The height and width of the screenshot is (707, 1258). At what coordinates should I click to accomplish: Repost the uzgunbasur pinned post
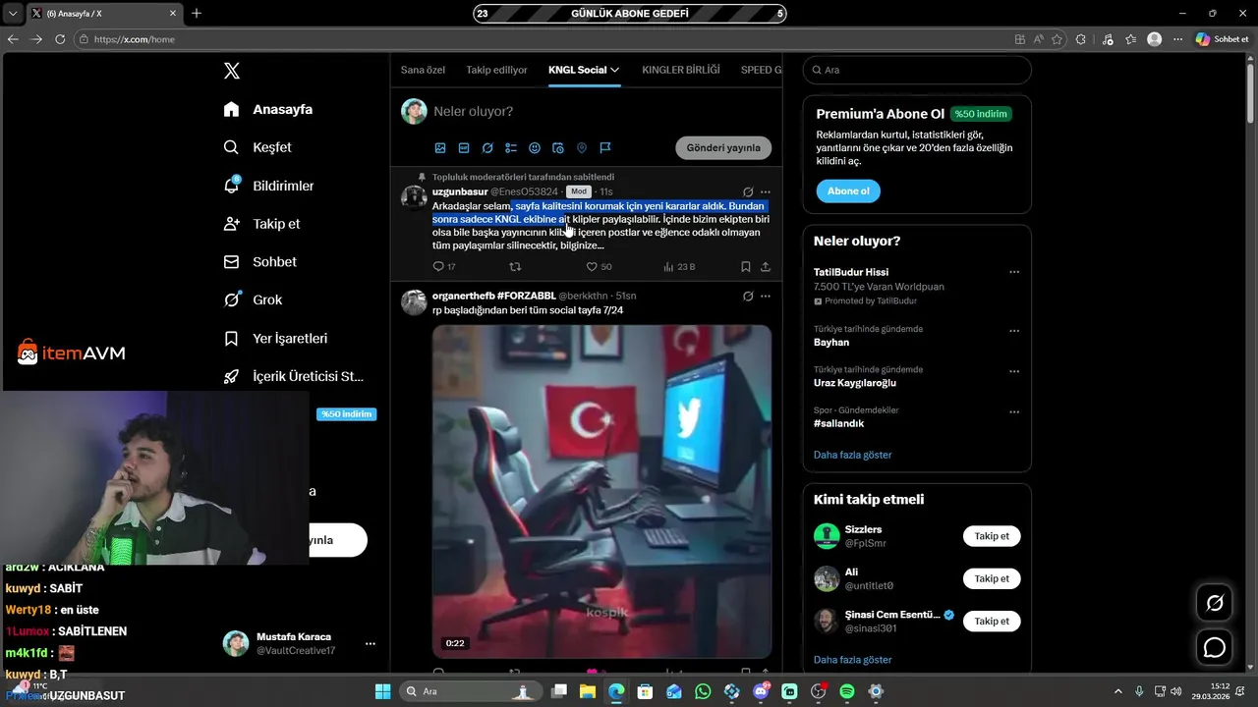coord(515,266)
